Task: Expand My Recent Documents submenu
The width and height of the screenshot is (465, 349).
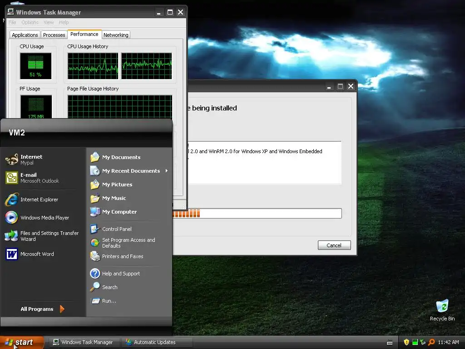Action: 129,171
